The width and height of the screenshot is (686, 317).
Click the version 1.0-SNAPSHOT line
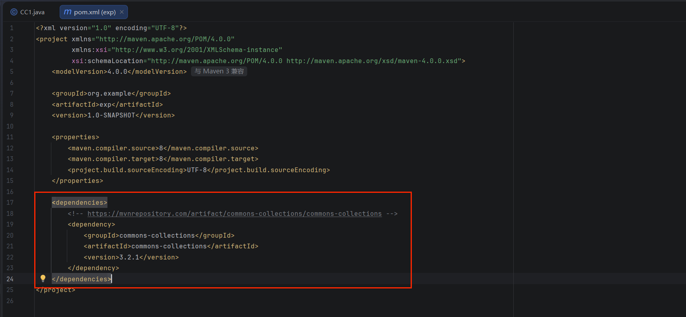(x=113, y=115)
